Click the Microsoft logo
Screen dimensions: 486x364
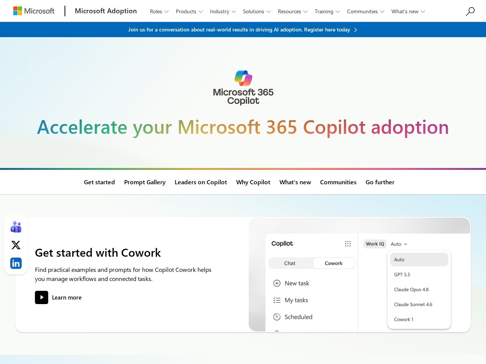click(x=34, y=11)
